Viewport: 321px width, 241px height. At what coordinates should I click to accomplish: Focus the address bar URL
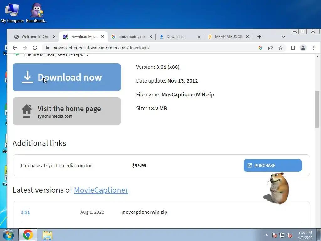(x=101, y=48)
